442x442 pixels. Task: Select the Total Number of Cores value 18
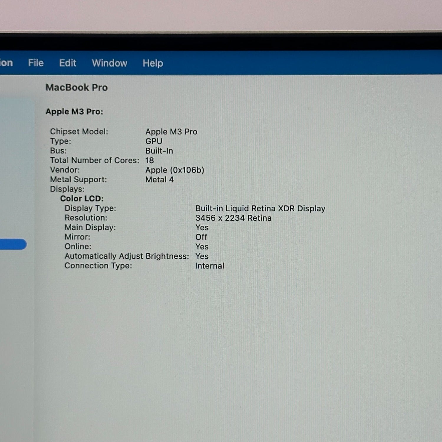tap(149, 160)
